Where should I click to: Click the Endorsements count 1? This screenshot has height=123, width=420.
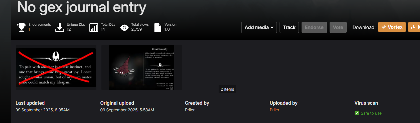[29, 29]
